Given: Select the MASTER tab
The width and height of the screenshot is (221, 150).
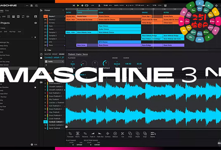Looking at the screenshot, I should pyautogui.click(x=48, y=54).
